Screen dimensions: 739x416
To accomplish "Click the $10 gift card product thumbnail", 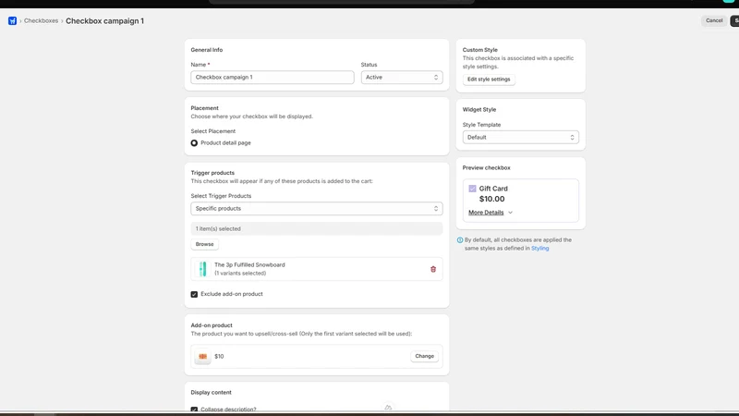I will pos(202,356).
